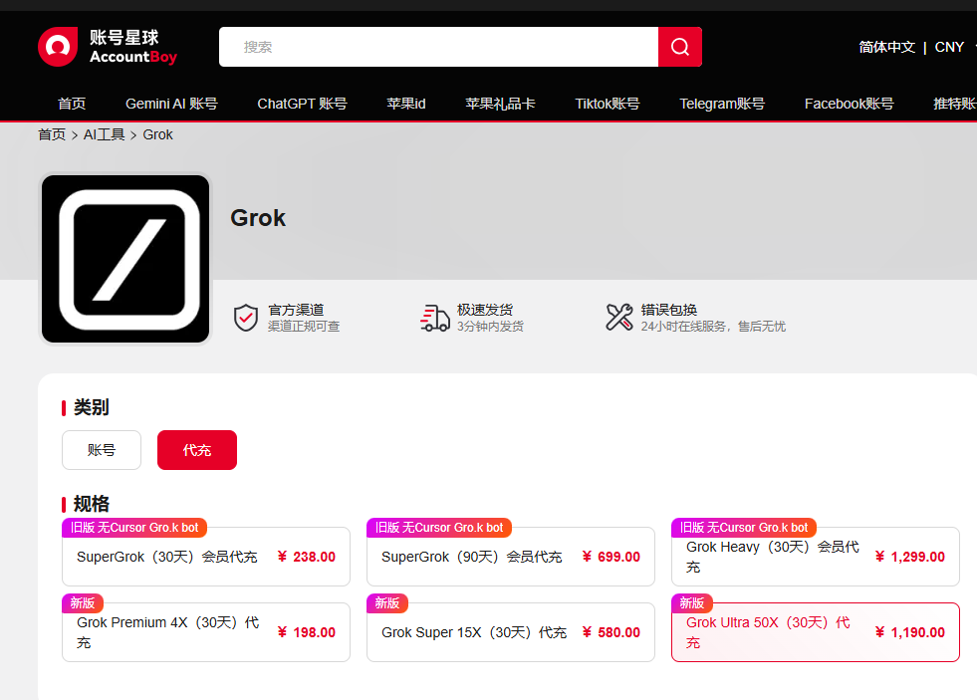Open the CNY currency selector
Viewport: 977px width, 700px height.
click(x=949, y=48)
